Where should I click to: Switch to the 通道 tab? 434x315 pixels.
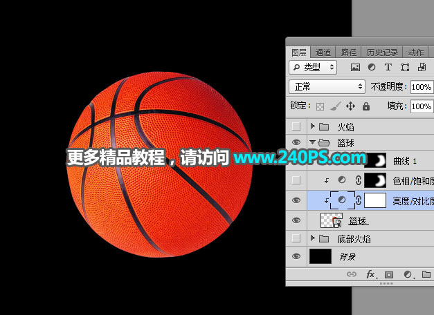(x=323, y=52)
